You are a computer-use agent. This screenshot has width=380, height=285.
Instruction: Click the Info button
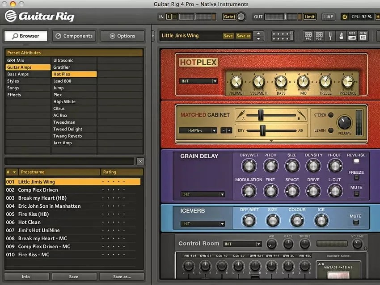[x=26, y=277]
